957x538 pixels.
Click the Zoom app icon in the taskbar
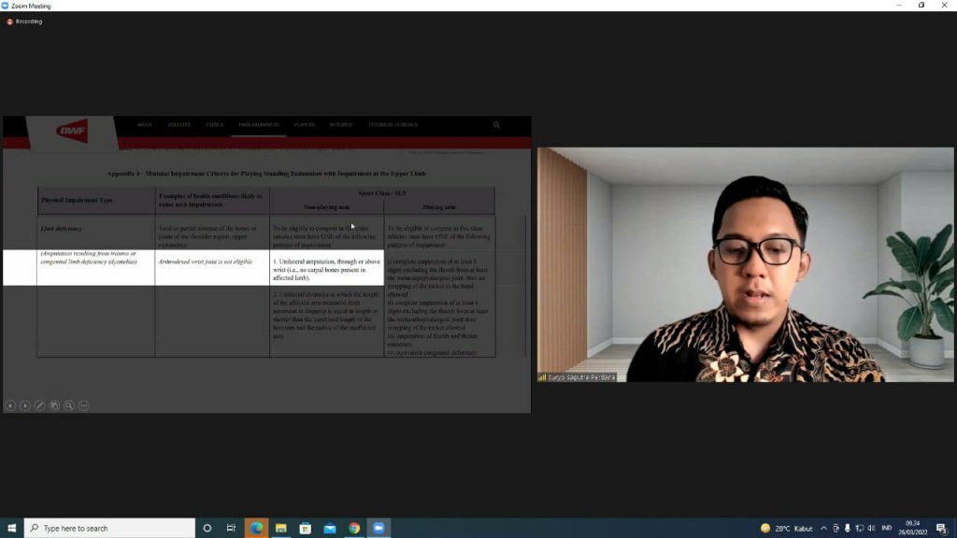379,528
